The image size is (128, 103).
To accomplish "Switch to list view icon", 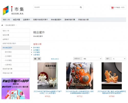I will (35, 59).
